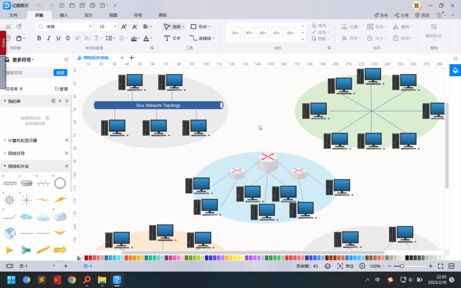Open the 设计 ribbon tab
The height and width of the screenshot is (288, 461).
tap(88, 15)
